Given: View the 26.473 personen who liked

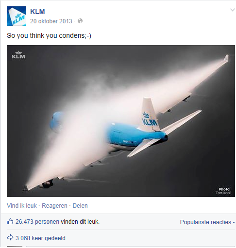Looking at the screenshot, I should click(37, 222).
